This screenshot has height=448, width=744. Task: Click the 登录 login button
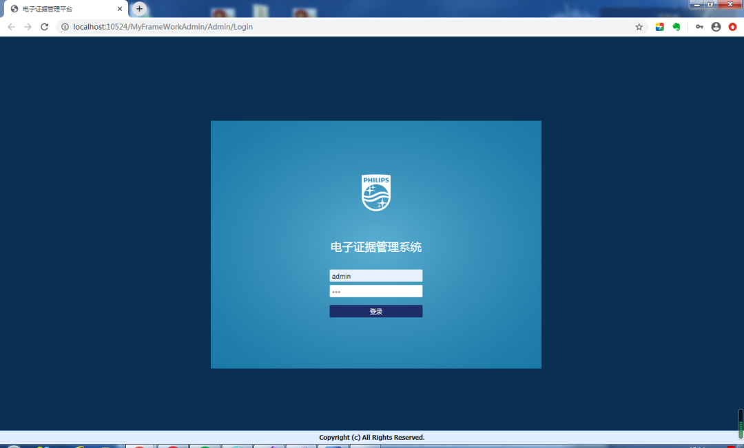click(376, 311)
